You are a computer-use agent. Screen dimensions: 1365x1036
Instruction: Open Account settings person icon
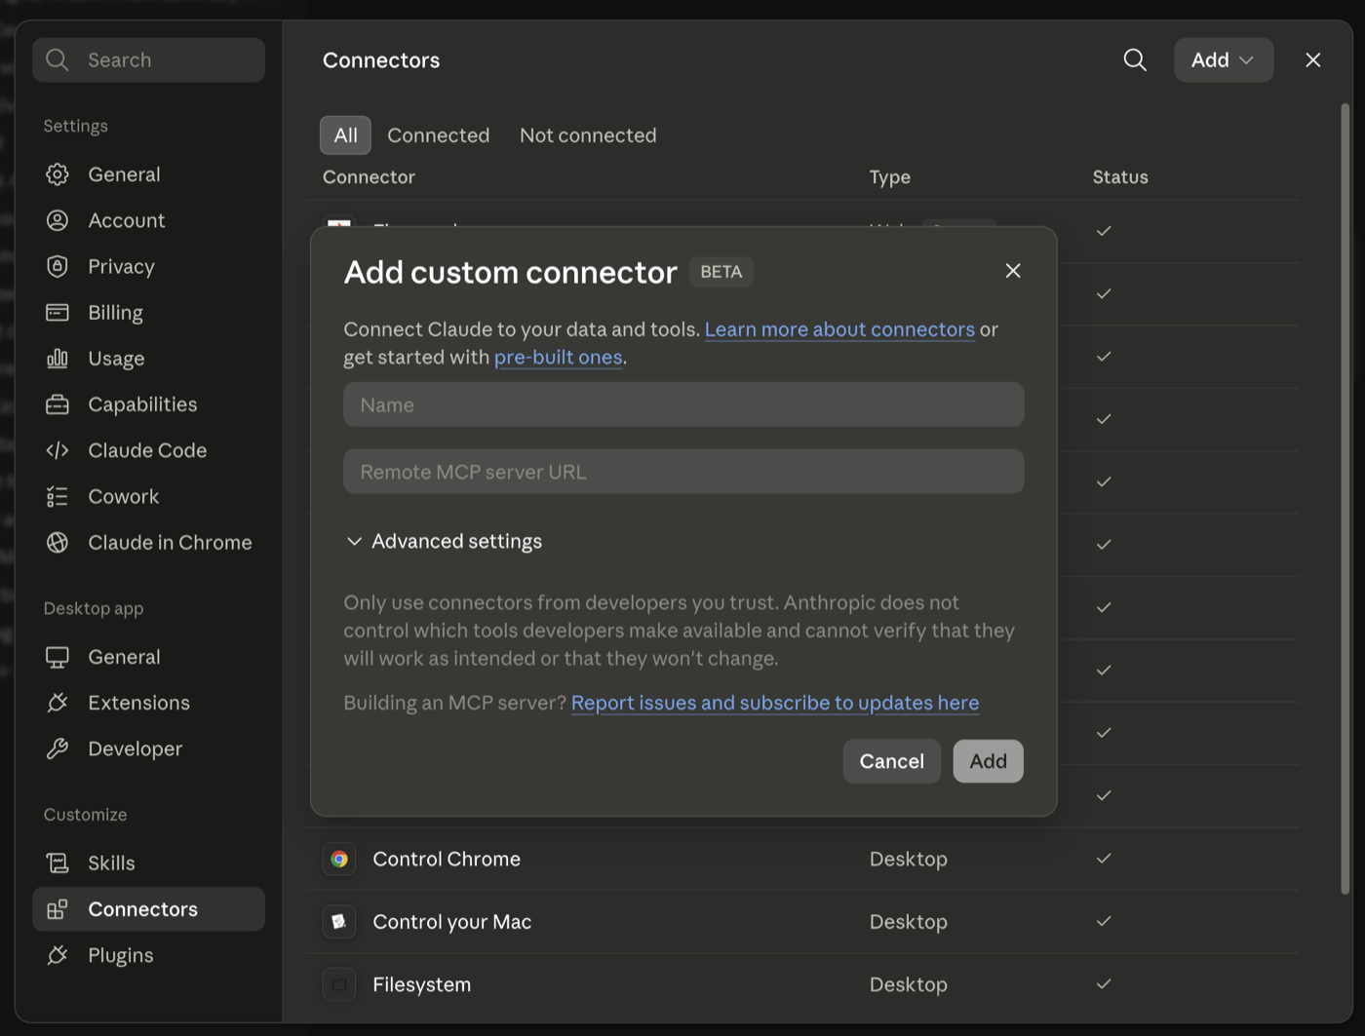tap(58, 220)
